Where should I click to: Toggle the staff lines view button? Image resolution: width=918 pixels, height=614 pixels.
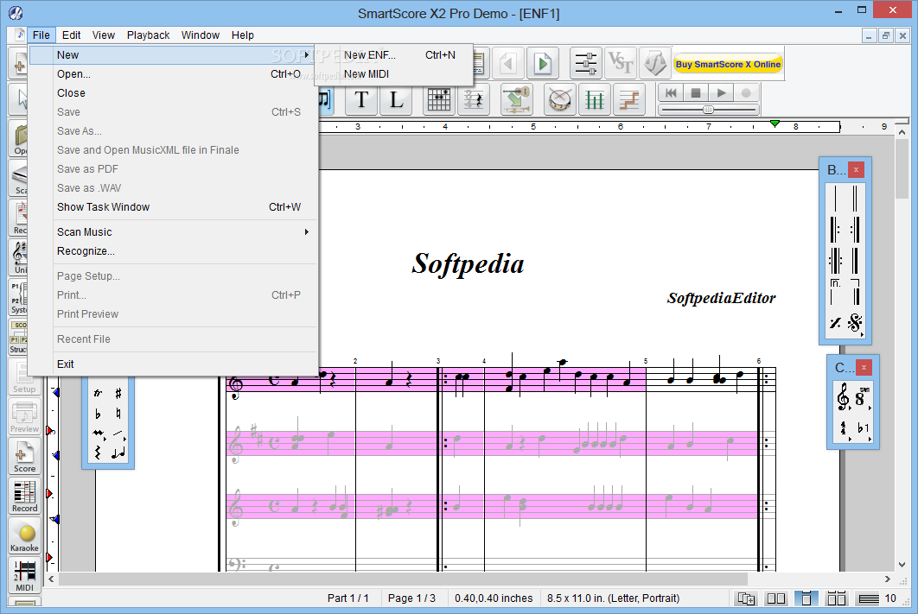coord(868,598)
